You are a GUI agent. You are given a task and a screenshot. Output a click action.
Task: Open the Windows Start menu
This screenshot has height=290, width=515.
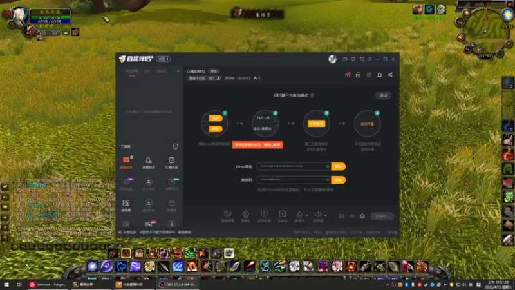coord(6,285)
